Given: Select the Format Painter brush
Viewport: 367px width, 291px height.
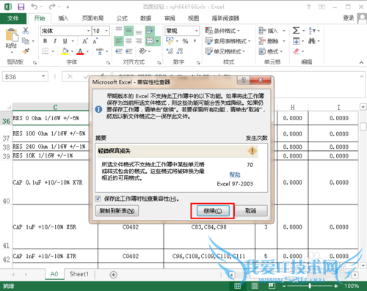Looking at the screenshot, I should point(26,51).
